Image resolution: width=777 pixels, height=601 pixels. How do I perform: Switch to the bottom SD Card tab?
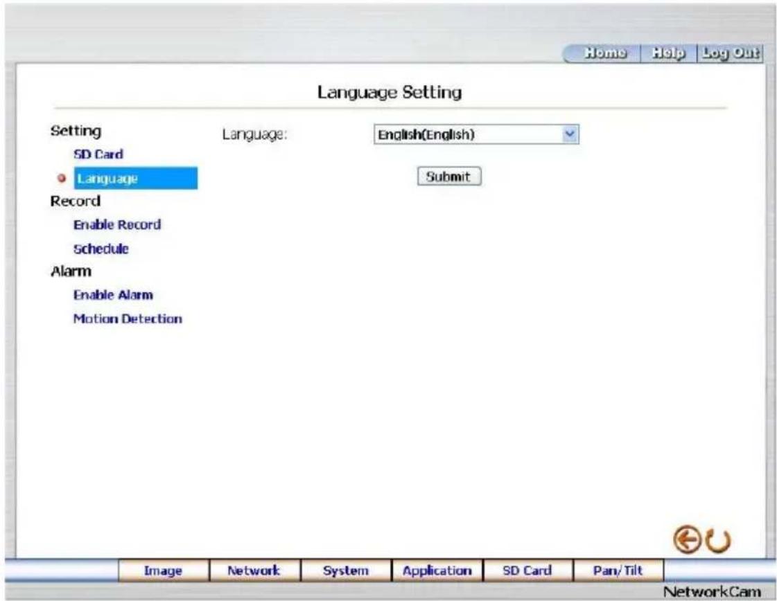coord(527,571)
